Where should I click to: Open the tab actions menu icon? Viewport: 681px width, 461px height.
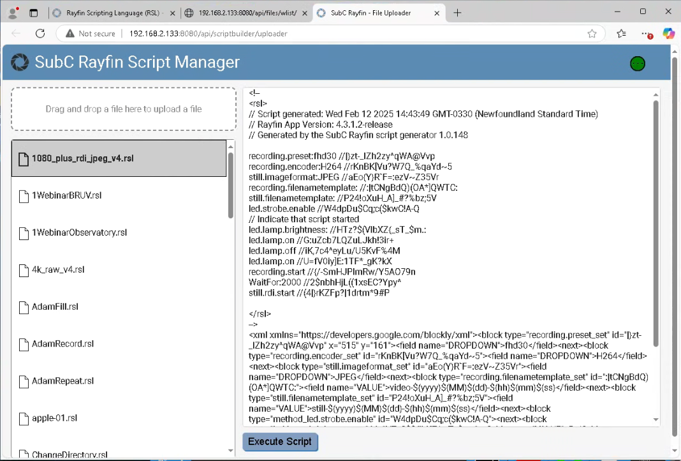coord(33,13)
